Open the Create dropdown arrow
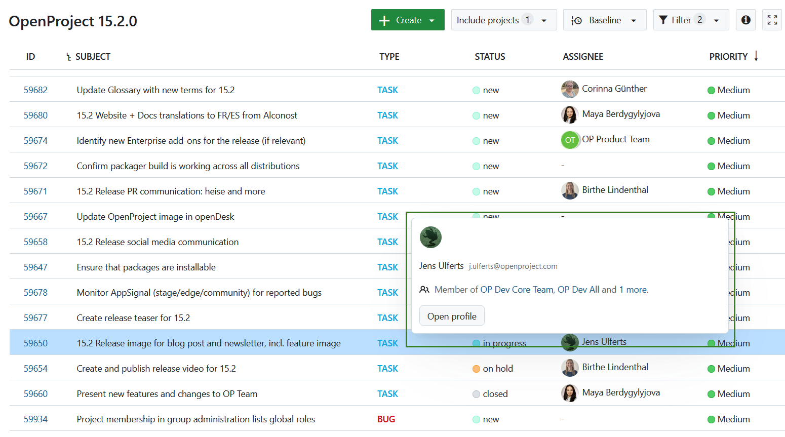Screen dimensions: 785x437 pyautogui.click(x=430, y=20)
